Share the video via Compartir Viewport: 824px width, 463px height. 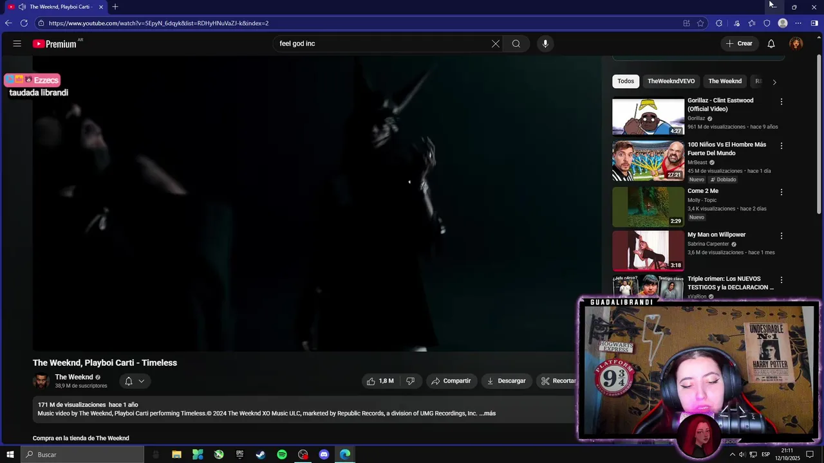click(x=451, y=381)
